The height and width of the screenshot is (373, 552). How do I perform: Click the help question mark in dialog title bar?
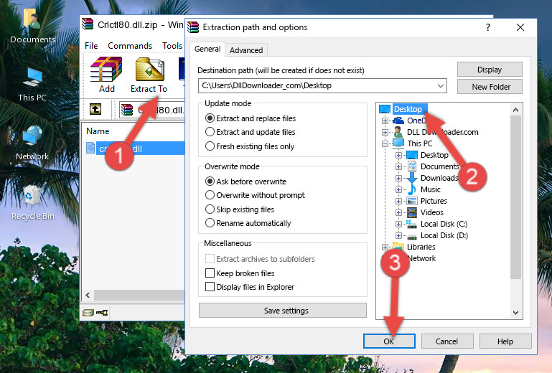pyautogui.click(x=488, y=27)
